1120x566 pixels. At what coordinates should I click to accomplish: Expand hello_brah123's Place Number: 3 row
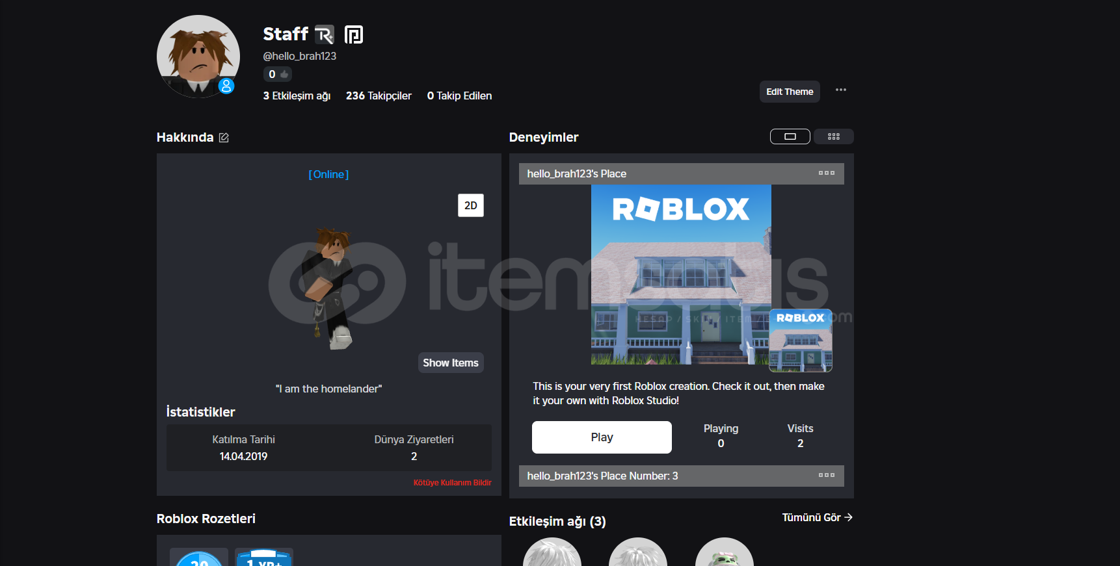[682, 476]
